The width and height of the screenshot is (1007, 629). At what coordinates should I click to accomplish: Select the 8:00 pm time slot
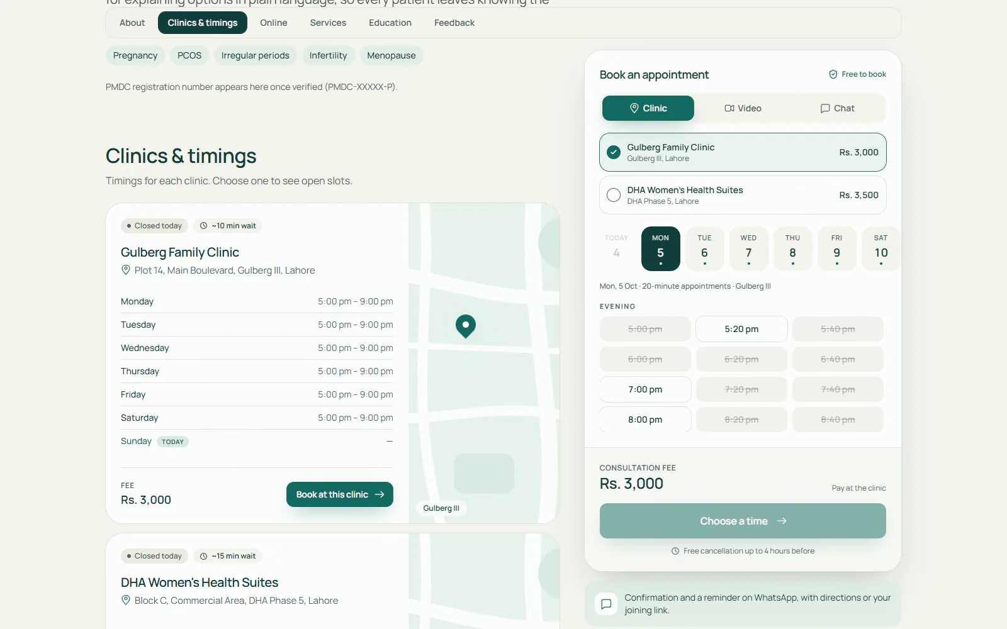coord(645,420)
